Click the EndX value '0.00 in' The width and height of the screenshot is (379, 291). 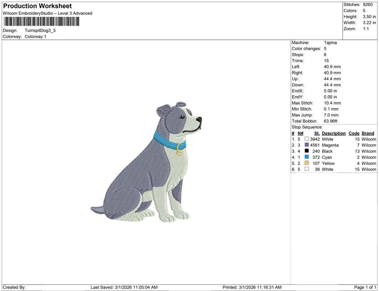pos(330,91)
